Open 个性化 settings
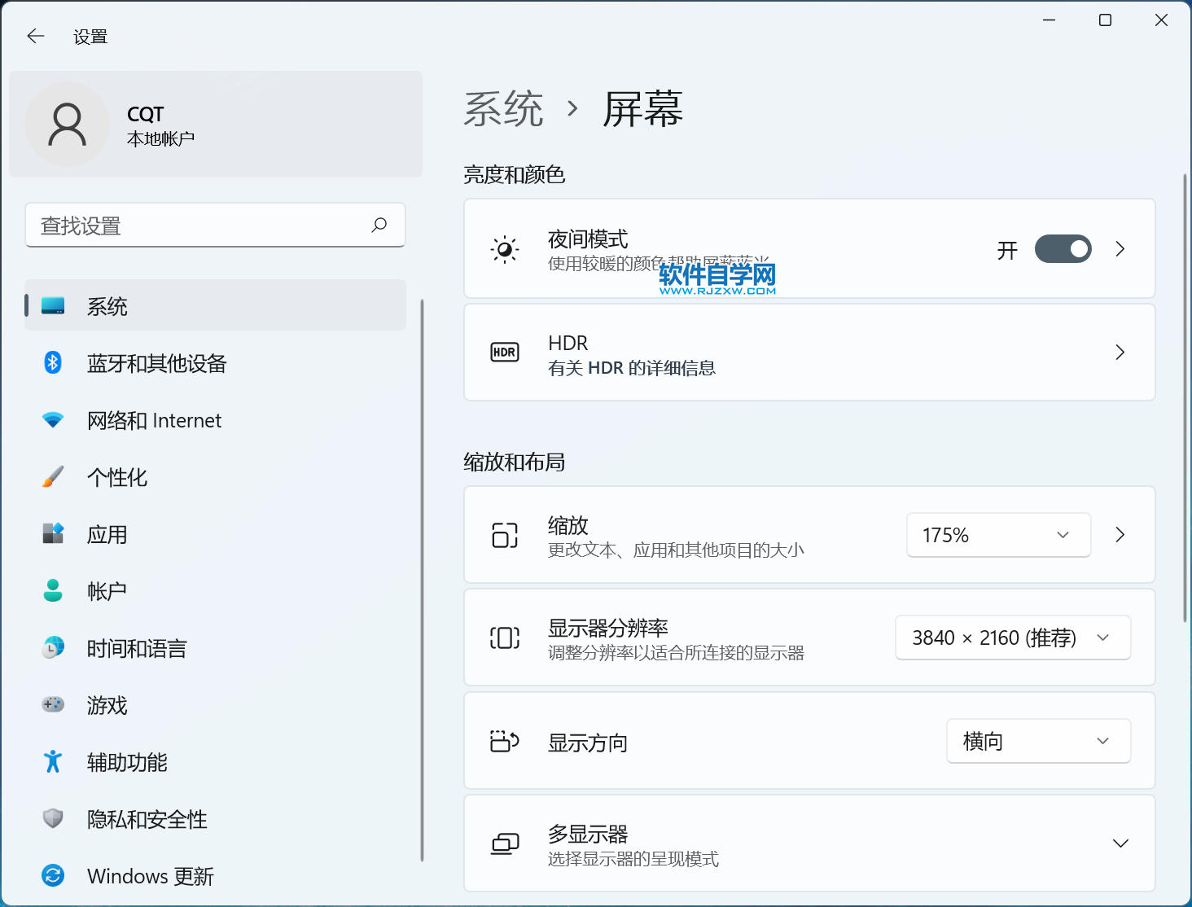1192x907 pixels. [216, 477]
